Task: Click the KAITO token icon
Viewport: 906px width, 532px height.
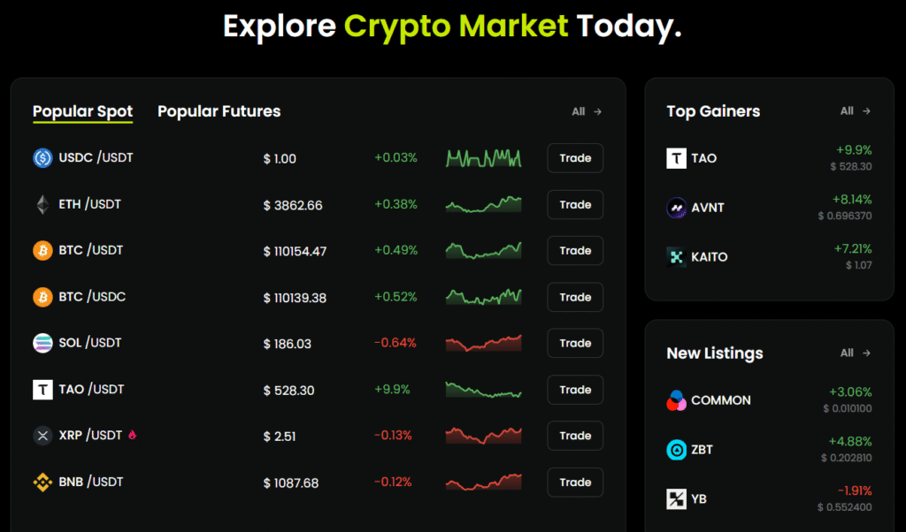Action: click(676, 257)
